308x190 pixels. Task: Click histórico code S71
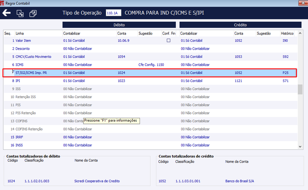(285, 81)
